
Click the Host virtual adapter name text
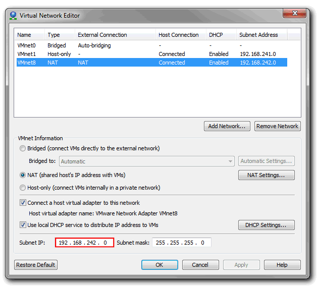[x=103, y=213]
